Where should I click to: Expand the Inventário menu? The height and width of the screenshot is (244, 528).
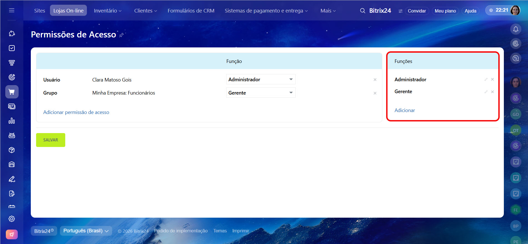pos(107,11)
